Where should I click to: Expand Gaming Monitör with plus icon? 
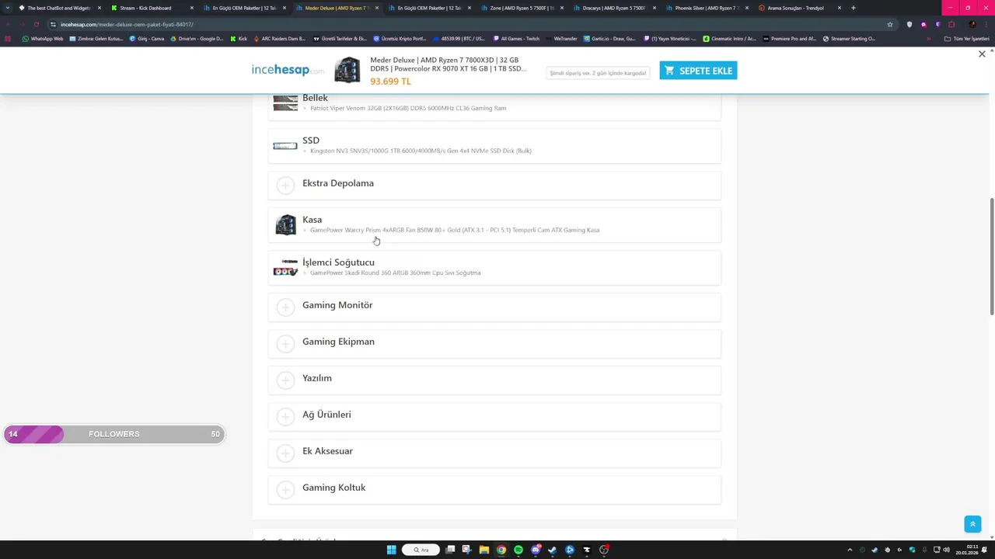(285, 307)
